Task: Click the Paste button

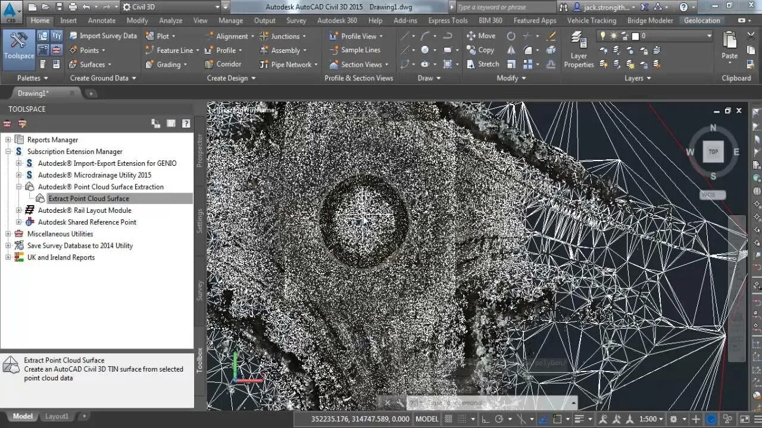Action: (729, 47)
